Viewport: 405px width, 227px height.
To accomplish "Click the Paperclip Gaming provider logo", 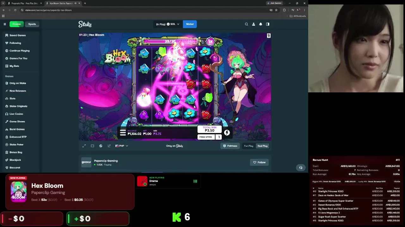I will point(86,162).
